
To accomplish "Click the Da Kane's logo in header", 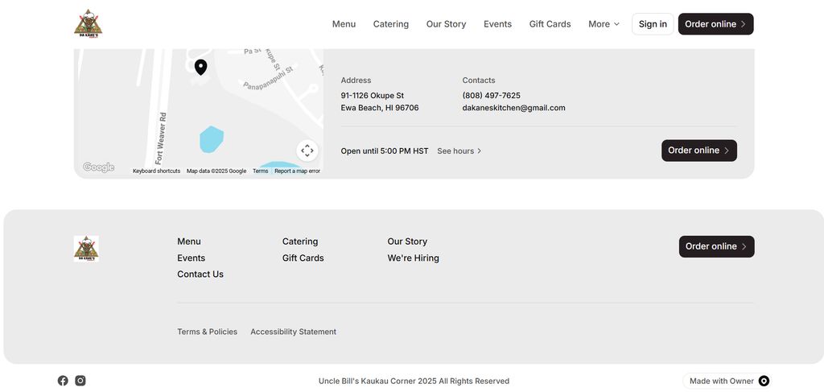I will coord(88,23).
